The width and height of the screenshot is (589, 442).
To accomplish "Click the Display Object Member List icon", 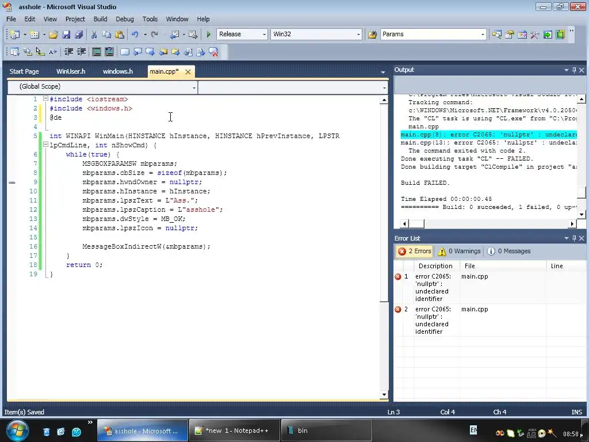I will point(15,52).
